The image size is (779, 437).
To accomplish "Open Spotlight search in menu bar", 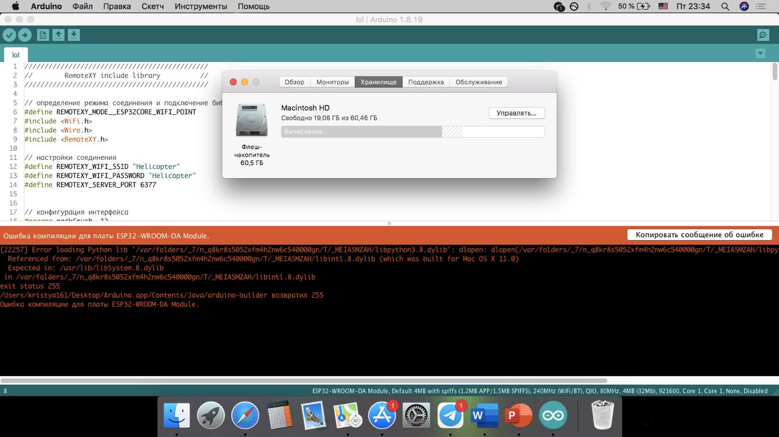I will click(725, 6).
